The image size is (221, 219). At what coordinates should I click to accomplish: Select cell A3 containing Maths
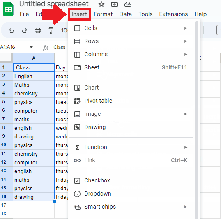coord(34,85)
